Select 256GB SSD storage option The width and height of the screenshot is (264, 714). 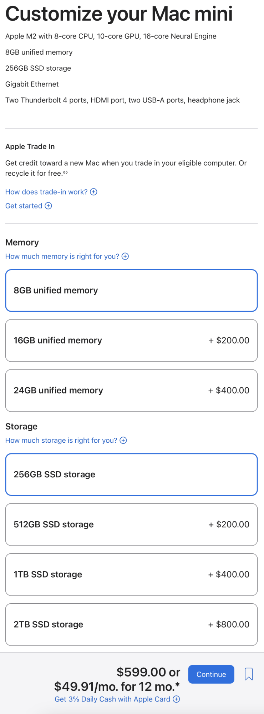[x=131, y=474]
